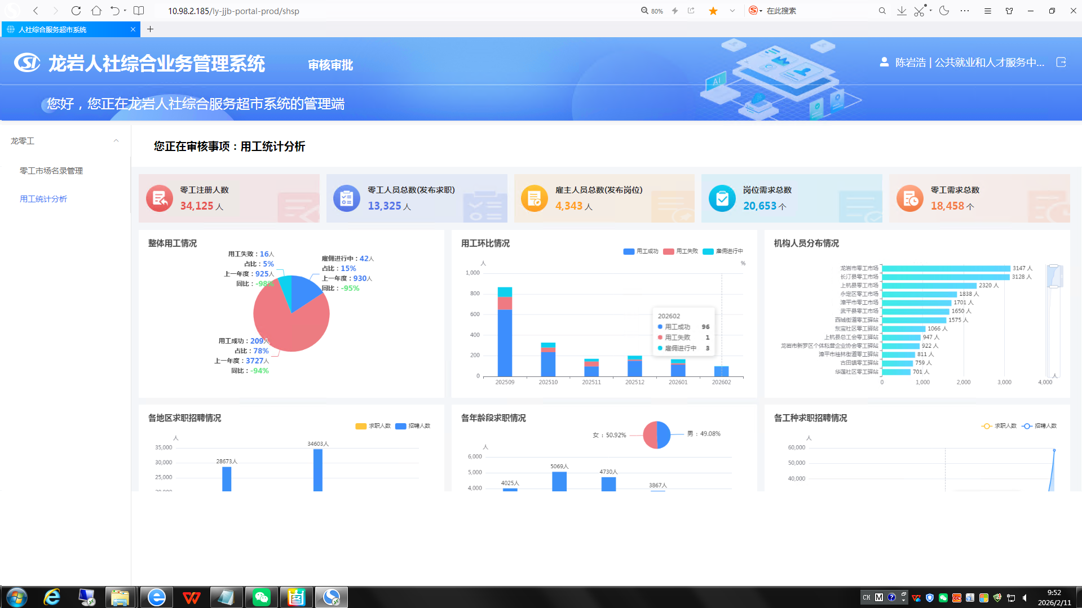
Task: Collapse the 龙零工 sidebar menu
Action: click(x=116, y=141)
